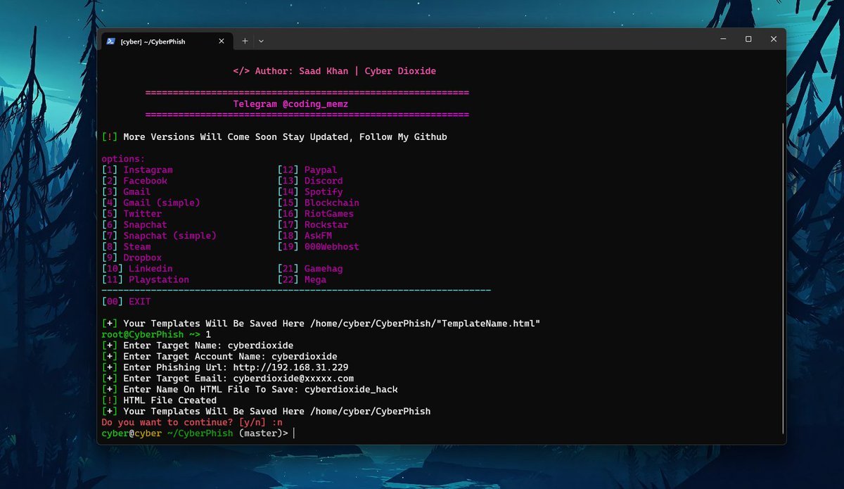
Task: Click the "Telegram @coding_memz" text
Action: (x=290, y=104)
